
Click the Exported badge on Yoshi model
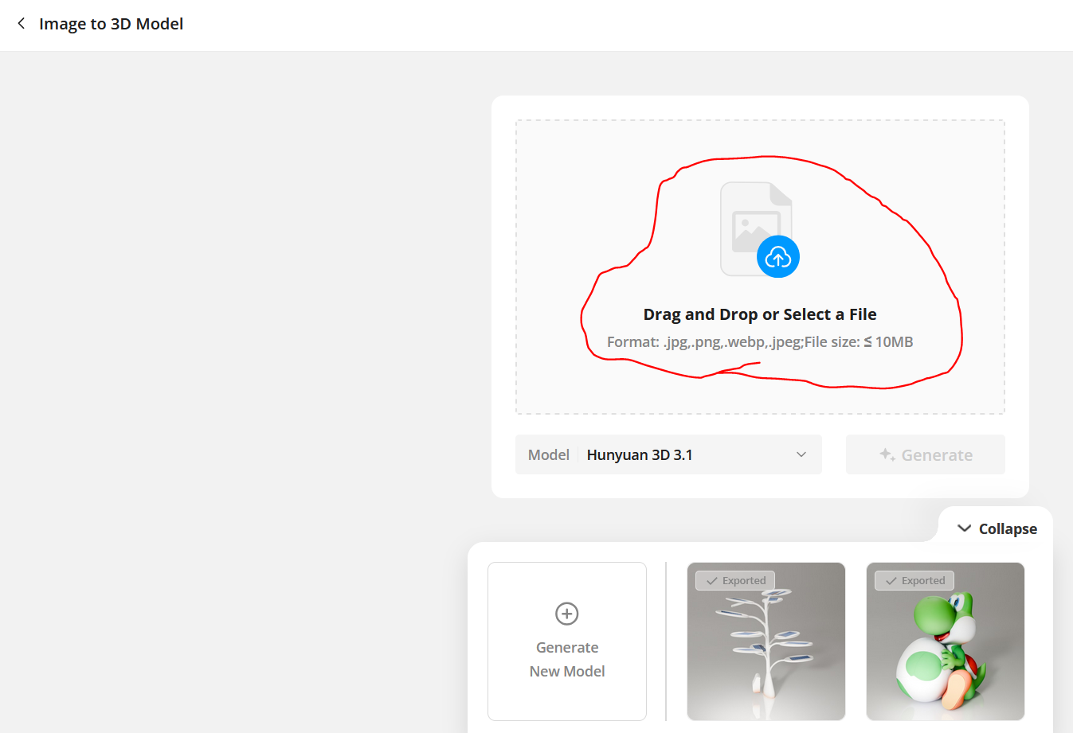click(x=914, y=581)
